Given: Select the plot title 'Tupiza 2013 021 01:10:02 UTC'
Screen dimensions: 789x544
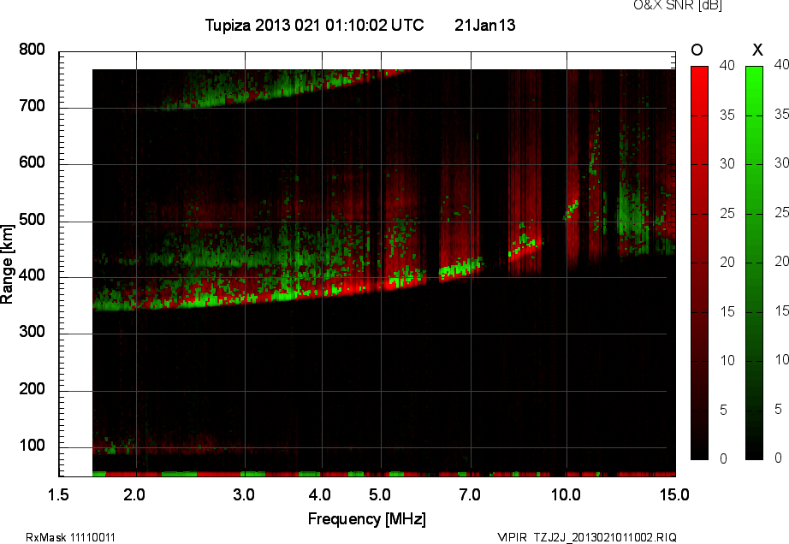Looking at the screenshot, I should [x=315, y=25].
